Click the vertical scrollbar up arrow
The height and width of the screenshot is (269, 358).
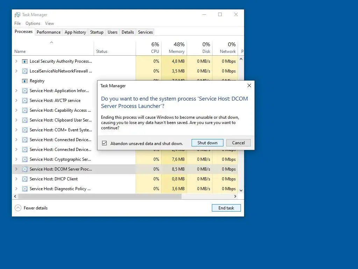pyautogui.click(x=241, y=59)
